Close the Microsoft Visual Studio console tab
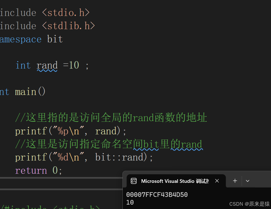The height and width of the screenshot is (209, 271). pos(217,181)
